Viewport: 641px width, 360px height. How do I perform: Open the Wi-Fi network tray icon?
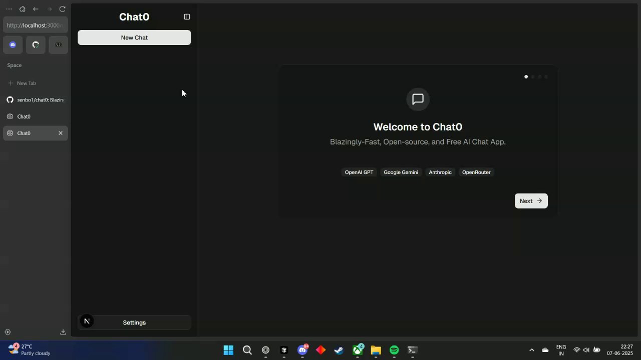[x=577, y=350]
